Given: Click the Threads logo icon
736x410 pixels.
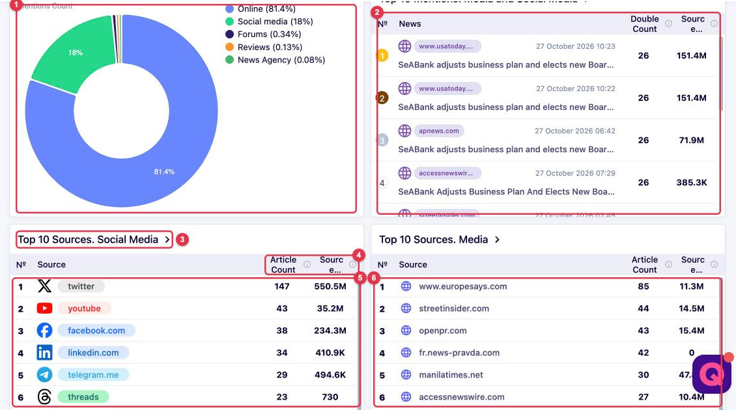Looking at the screenshot, I should tap(44, 396).
